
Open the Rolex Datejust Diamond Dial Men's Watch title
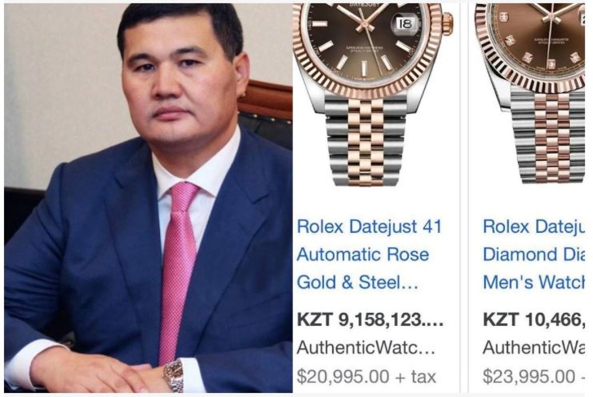coord(535,255)
